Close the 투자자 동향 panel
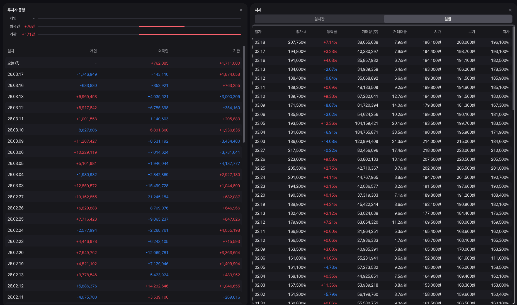Screen dimensions: 517x305 coord(241,10)
